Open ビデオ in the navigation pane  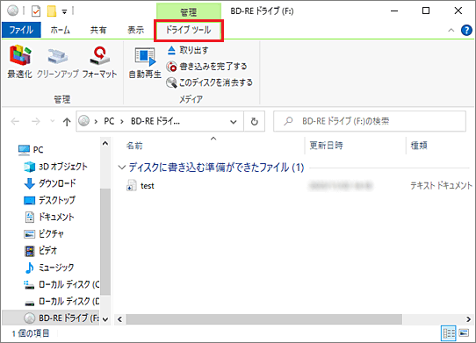[x=40, y=251]
